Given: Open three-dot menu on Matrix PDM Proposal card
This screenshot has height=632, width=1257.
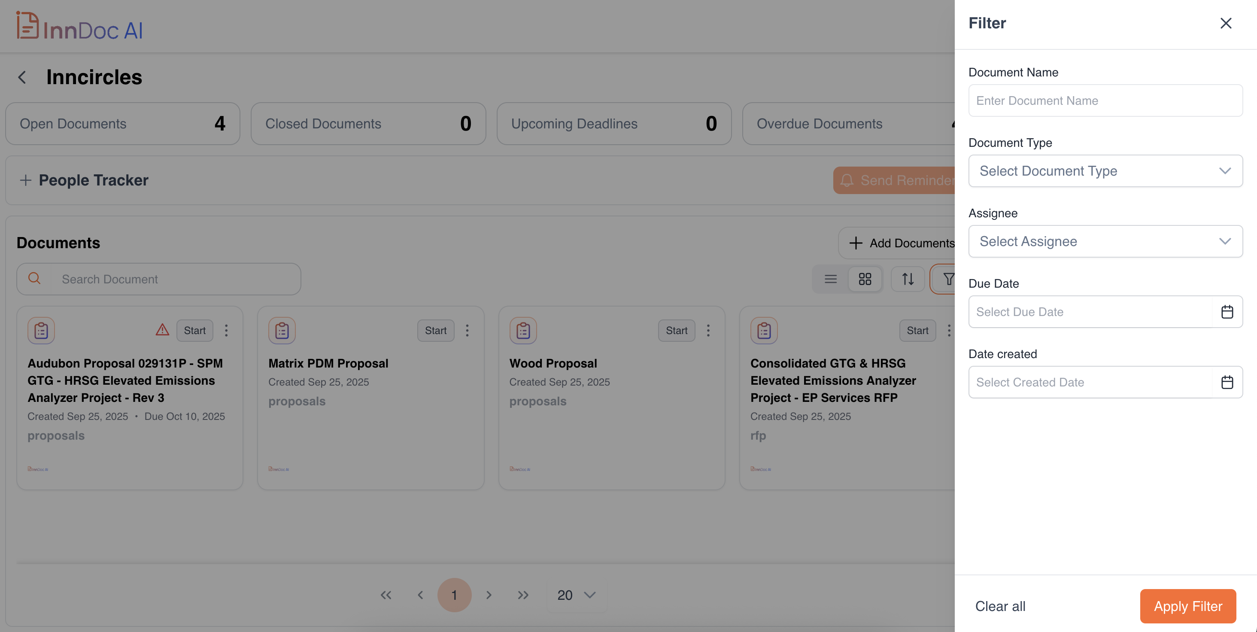Looking at the screenshot, I should [x=467, y=331].
